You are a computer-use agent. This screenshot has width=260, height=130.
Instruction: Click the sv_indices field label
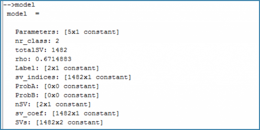point(37,77)
